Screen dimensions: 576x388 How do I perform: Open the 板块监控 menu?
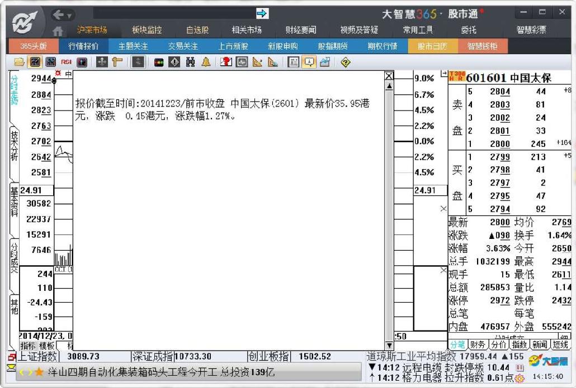point(147,30)
